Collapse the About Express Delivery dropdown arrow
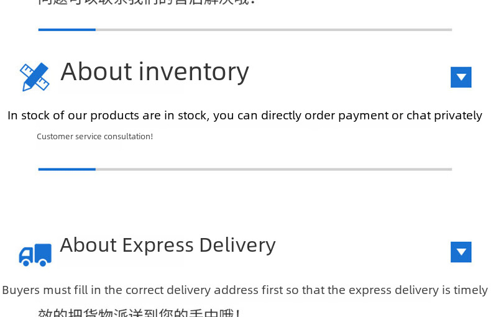491x317 pixels. 461,252
